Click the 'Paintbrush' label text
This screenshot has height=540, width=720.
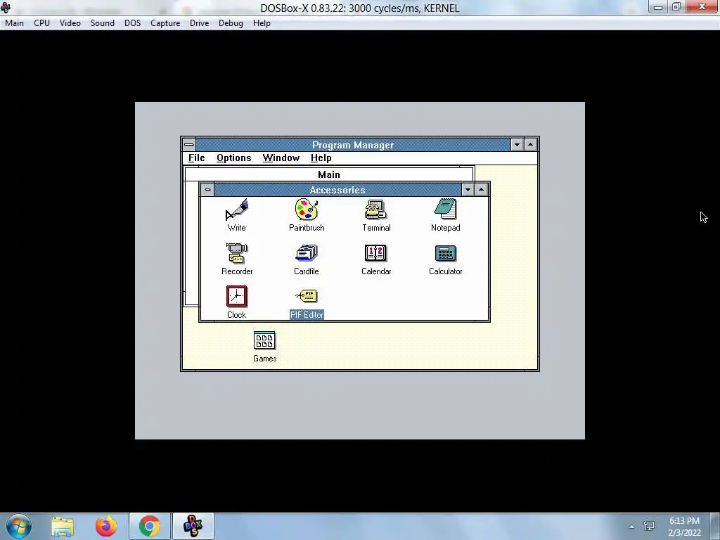[x=307, y=228]
